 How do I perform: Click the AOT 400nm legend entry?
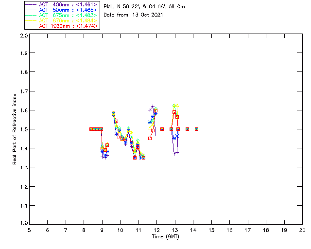61,4
